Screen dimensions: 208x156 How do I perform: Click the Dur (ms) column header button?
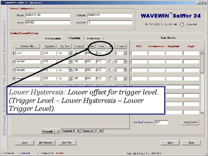point(79,46)
